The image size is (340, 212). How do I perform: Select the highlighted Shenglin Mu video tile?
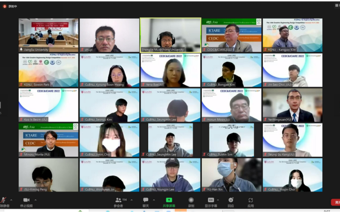(x=170, y=35)
